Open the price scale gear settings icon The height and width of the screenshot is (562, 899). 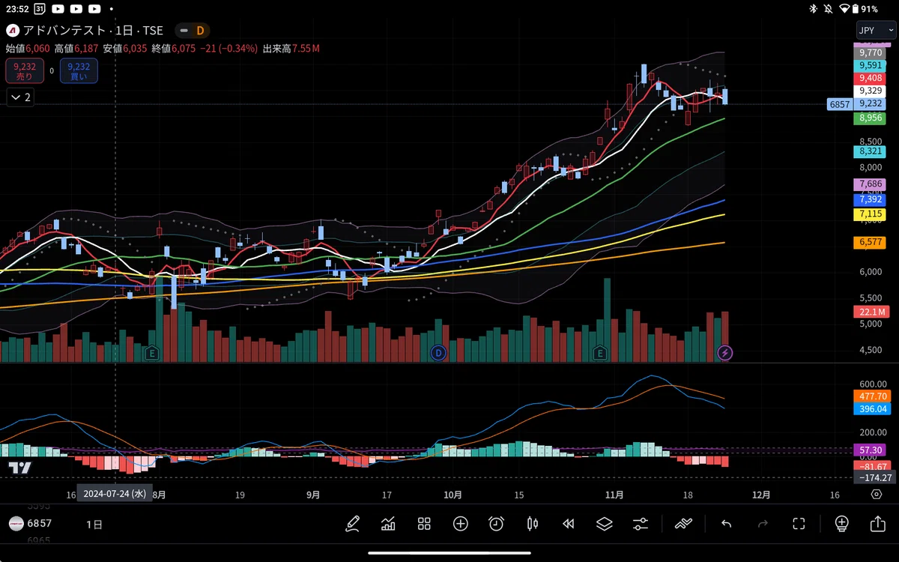click(x=876, y=495)
